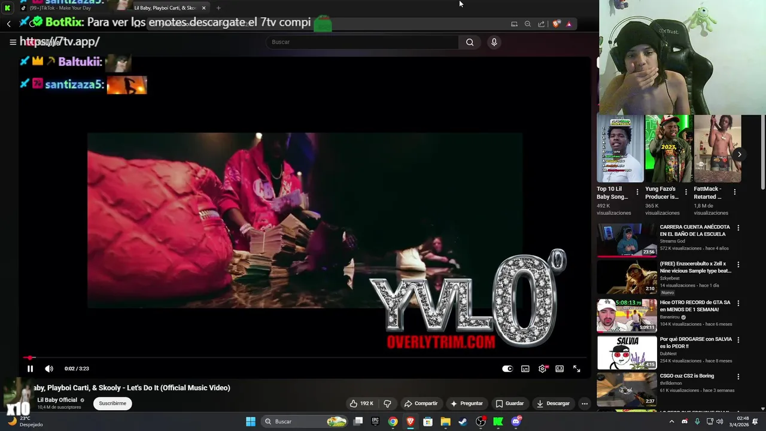
Task: Switch to the TikTok - Make Your Day tab
Action: point(66,8)
